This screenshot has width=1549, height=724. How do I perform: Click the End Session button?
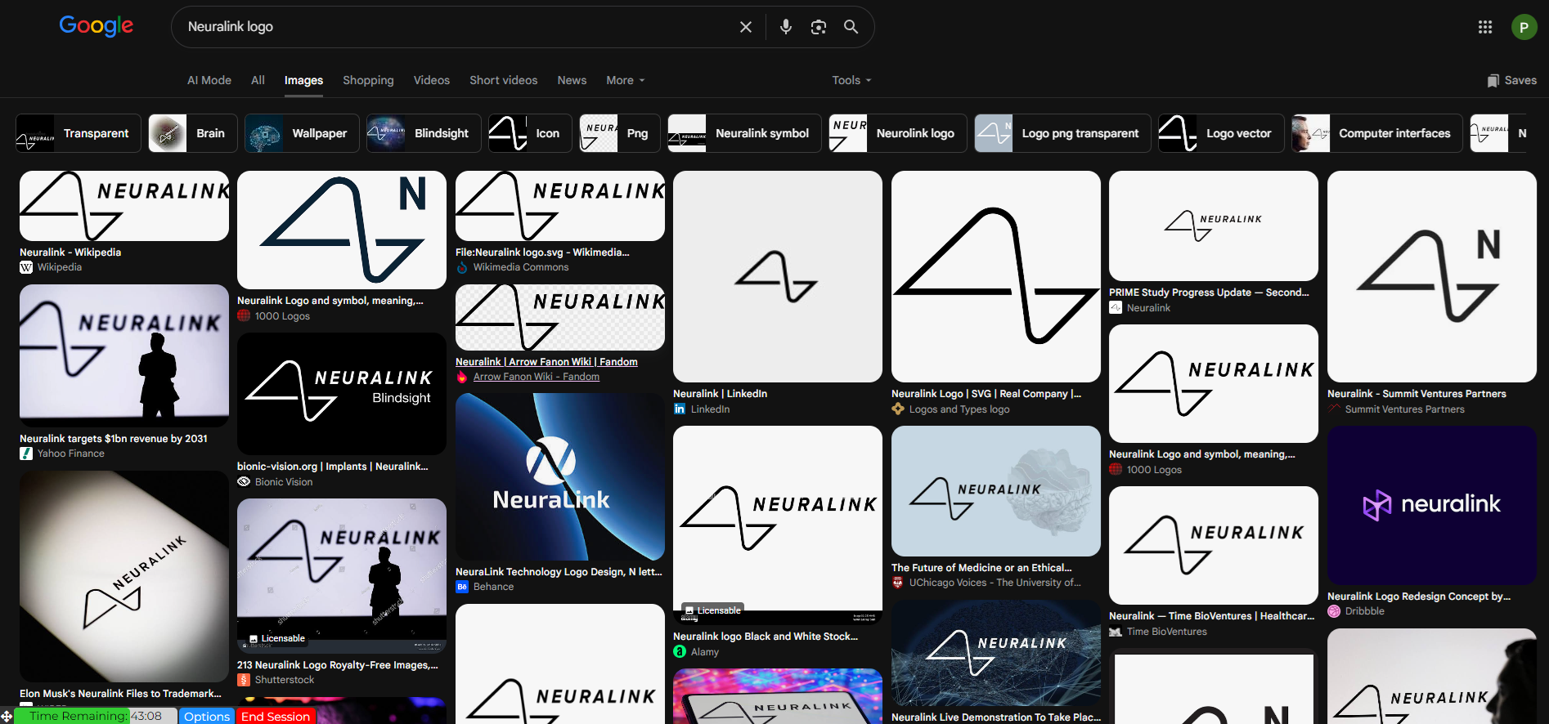pyautogui.click(x=276, y=716)
